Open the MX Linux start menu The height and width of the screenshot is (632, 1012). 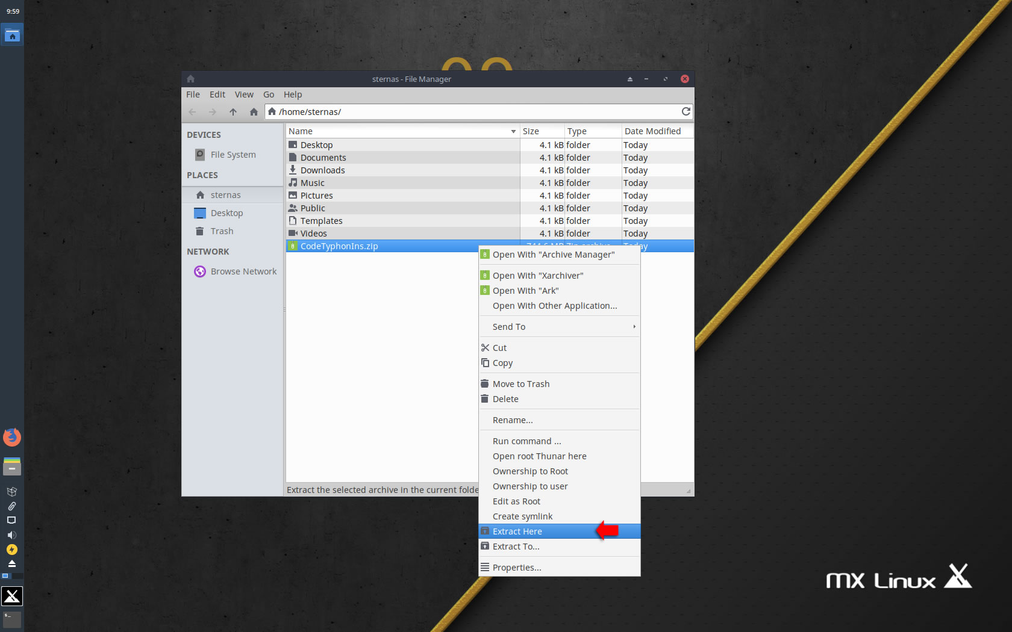pos(12,596)
